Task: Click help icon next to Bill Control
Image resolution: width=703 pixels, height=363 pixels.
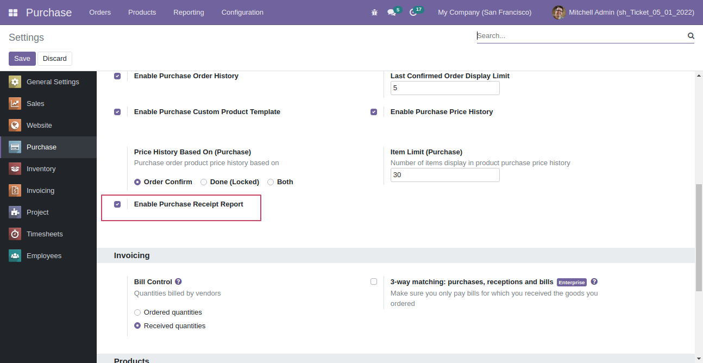Action: point(178,281)
